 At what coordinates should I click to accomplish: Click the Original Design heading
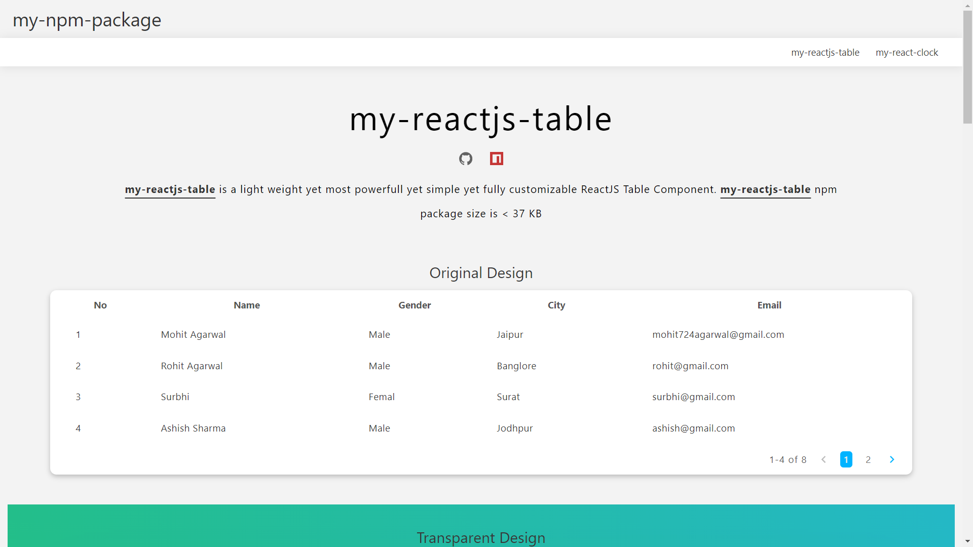(x=481, y=273)
